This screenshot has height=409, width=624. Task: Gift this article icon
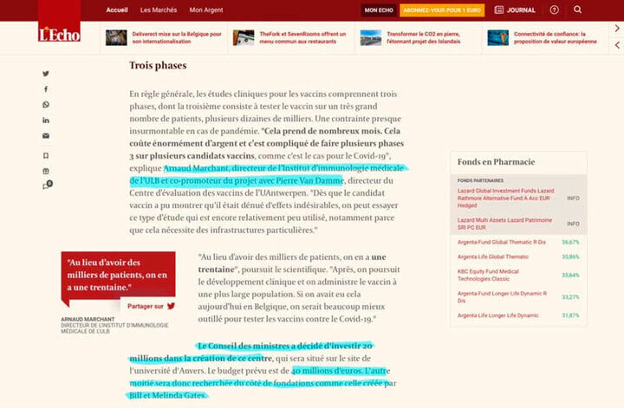46,171
